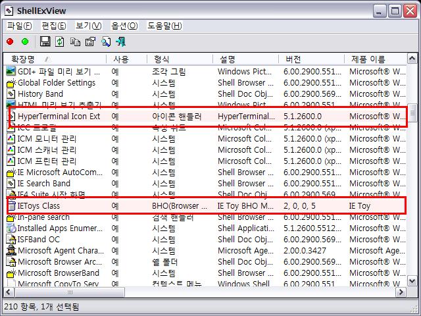Screen dimensions: 421x316
Task: Click the green enable-selected-items button
Action: tap(25, 41)
